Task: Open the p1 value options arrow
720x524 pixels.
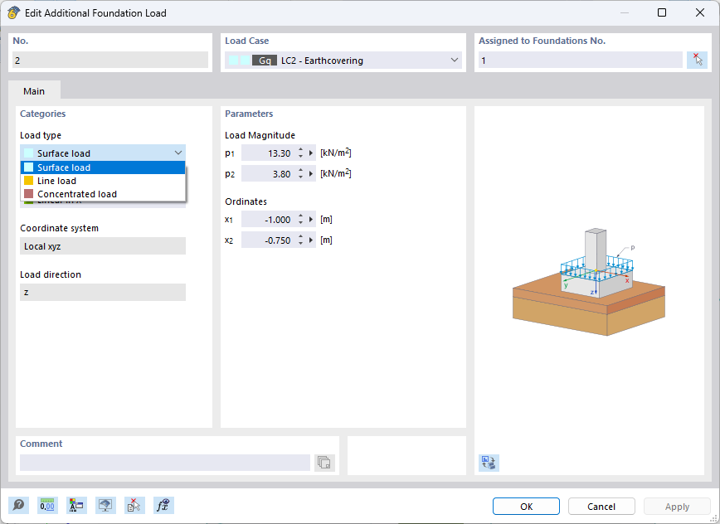Action: 311,153
